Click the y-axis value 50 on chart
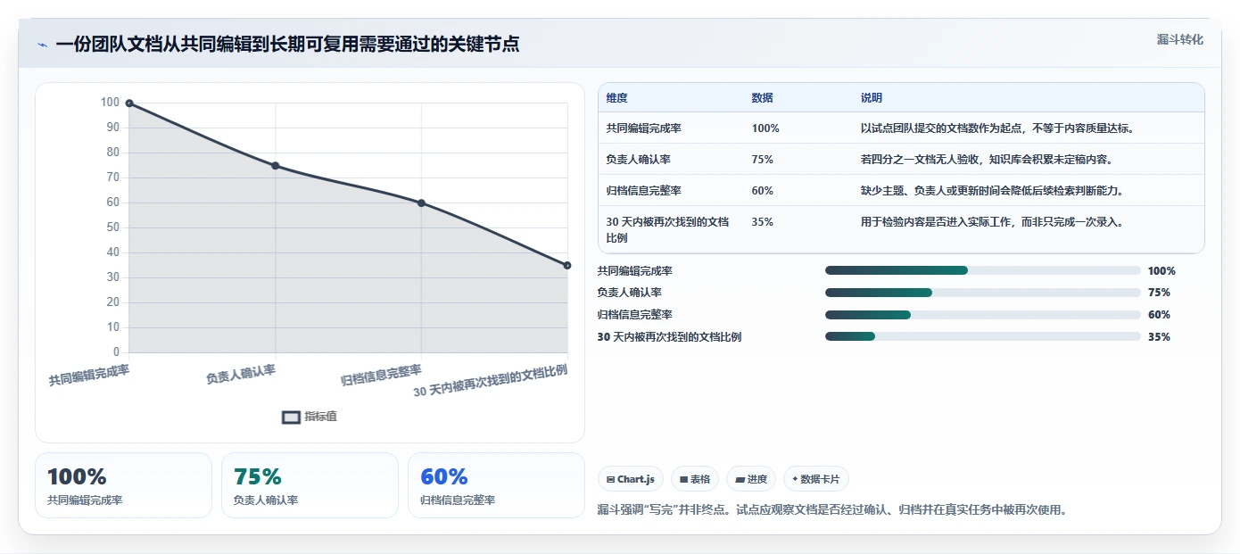This screenshot has height=554, width=1240. click(112, 227)
